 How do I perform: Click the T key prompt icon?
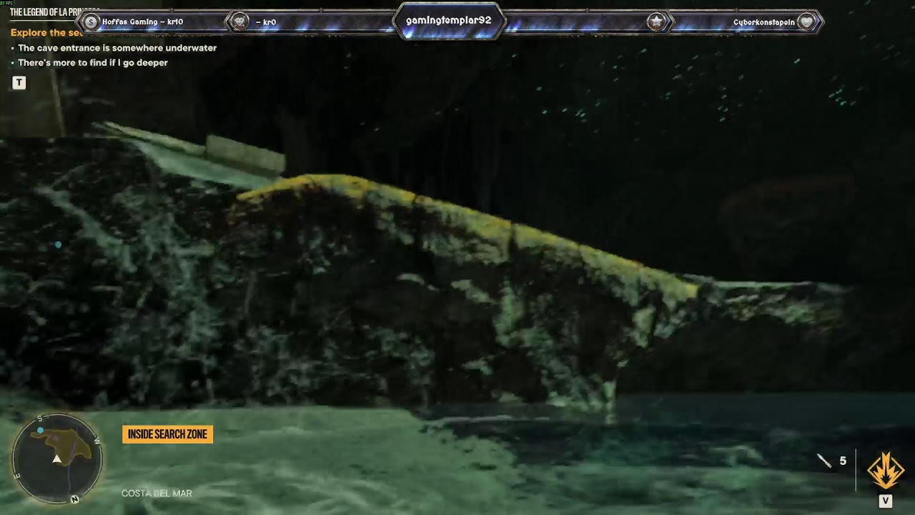tap(19, 83)
